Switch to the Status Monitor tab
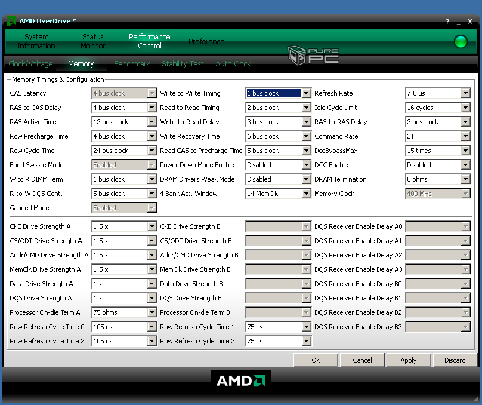The image size is (482, 405). (x=93, y=41)
